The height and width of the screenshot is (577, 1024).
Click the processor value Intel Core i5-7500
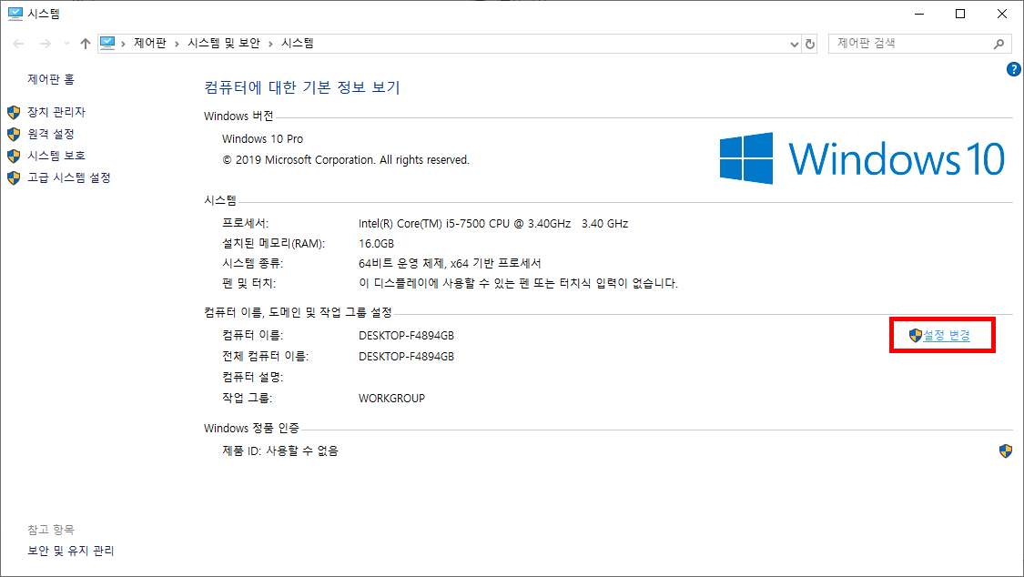click(493, 224)
